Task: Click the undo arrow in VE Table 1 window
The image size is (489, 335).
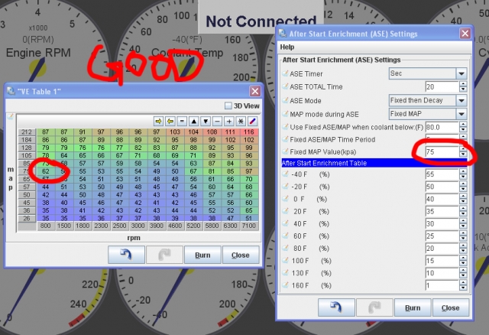Action: [x=126, y=255]
